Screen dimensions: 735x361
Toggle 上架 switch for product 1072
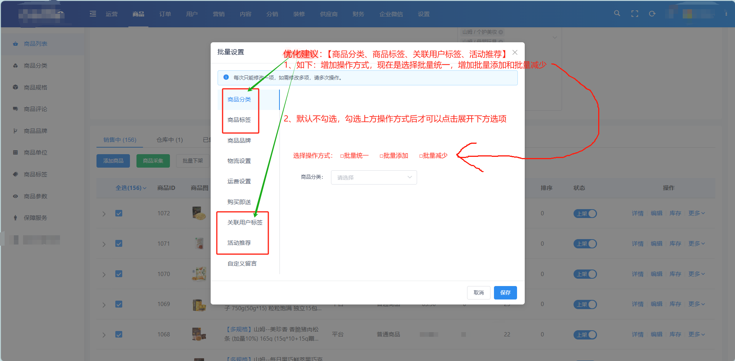click(585, 213)
